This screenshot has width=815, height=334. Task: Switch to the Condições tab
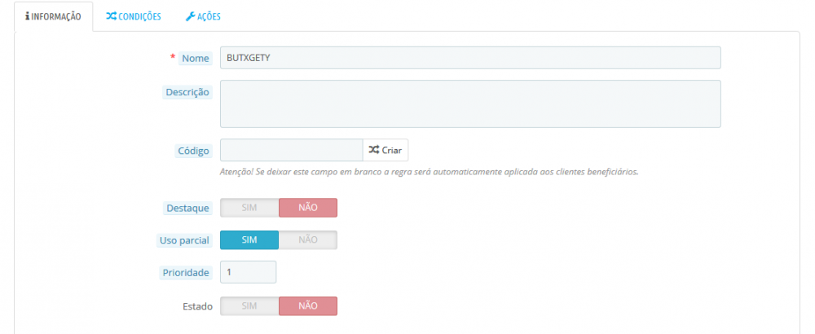pos(134,16)
